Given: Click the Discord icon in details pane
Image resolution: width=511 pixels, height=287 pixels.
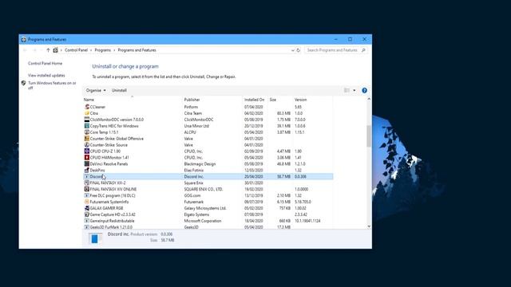Looking at the screenshot, I should click(95, 239).
